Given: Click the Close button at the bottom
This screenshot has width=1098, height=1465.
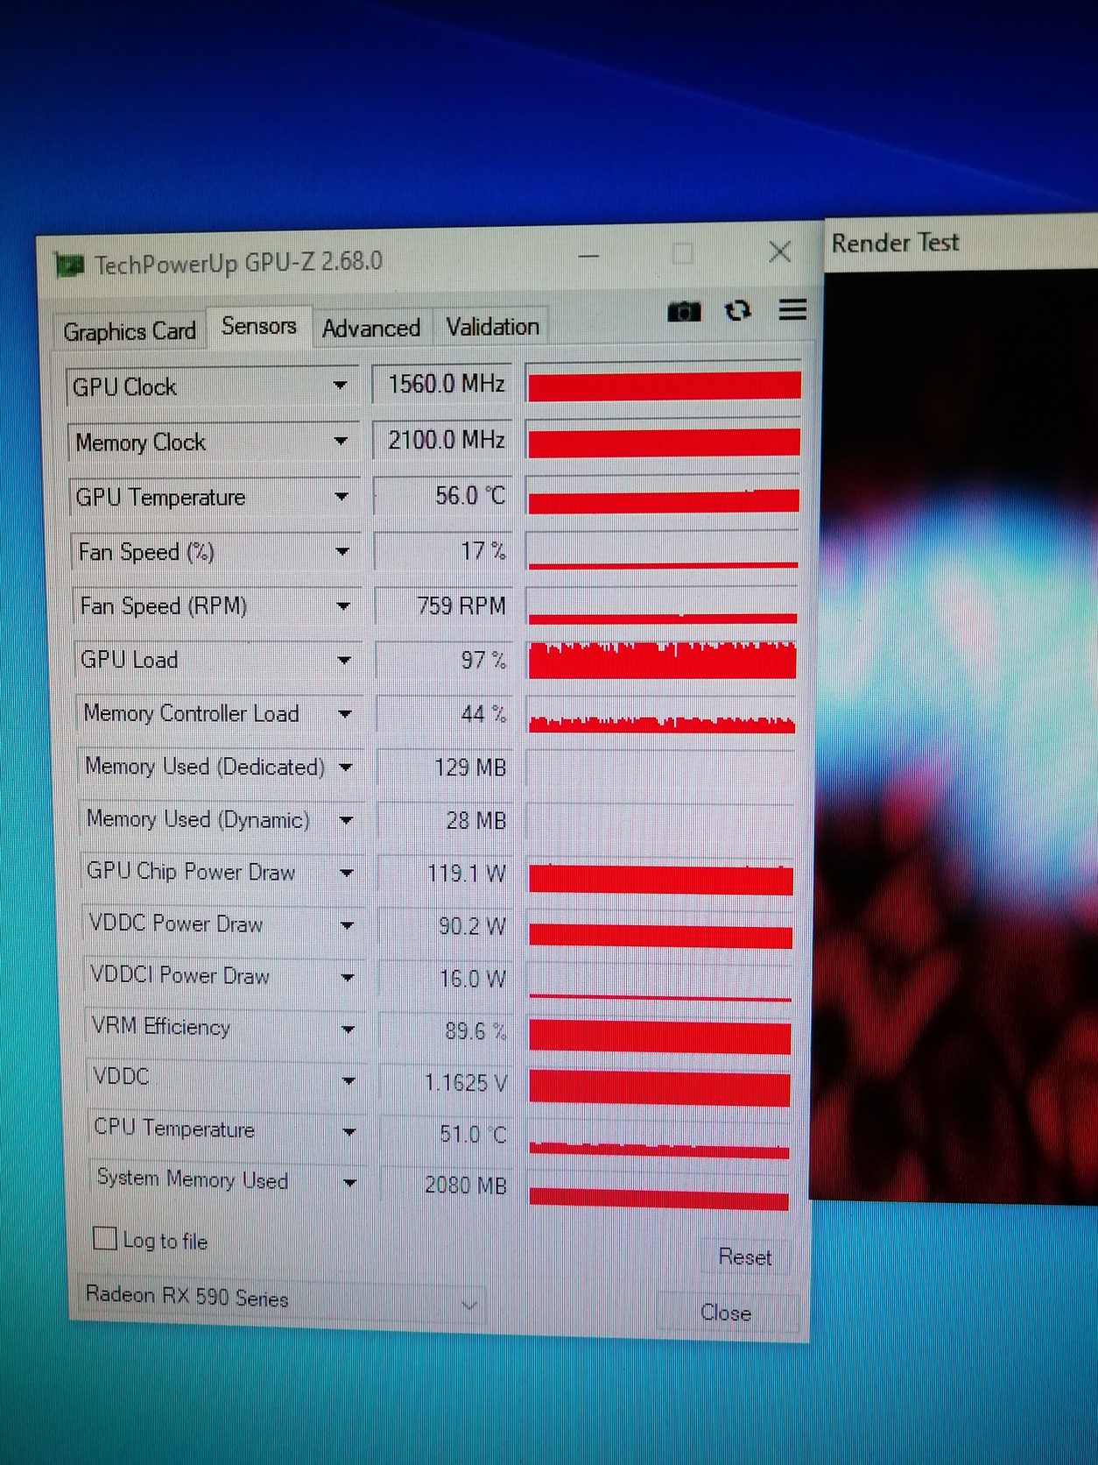Looking at the screenshot, I should click(x=726, y=1313).
